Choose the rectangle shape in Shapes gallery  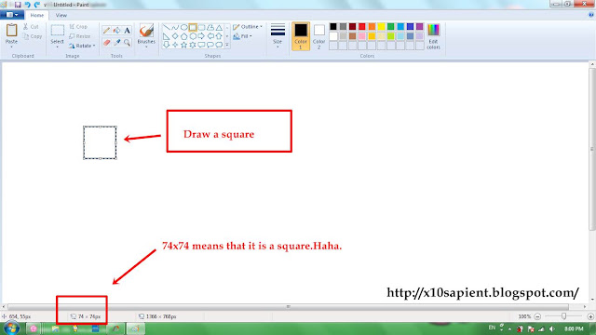[193, 27]
